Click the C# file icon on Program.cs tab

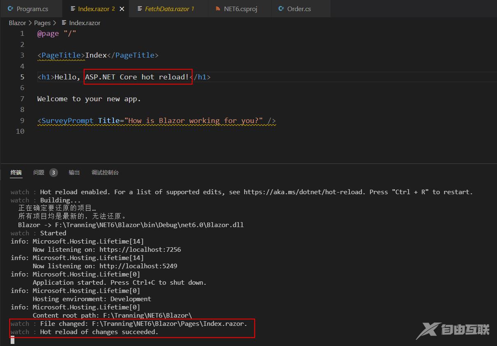(x=11, y=9)
